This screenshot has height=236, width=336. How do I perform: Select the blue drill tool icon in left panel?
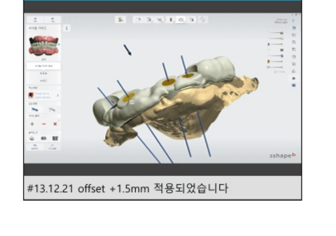[x=35, y=110]
